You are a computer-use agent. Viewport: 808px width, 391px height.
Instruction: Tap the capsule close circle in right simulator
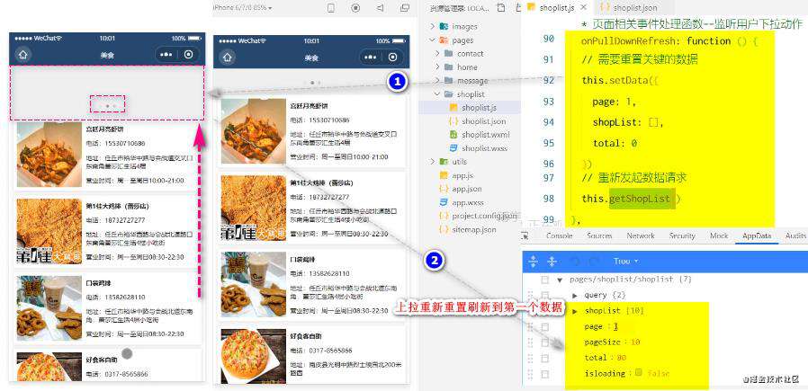393,58
